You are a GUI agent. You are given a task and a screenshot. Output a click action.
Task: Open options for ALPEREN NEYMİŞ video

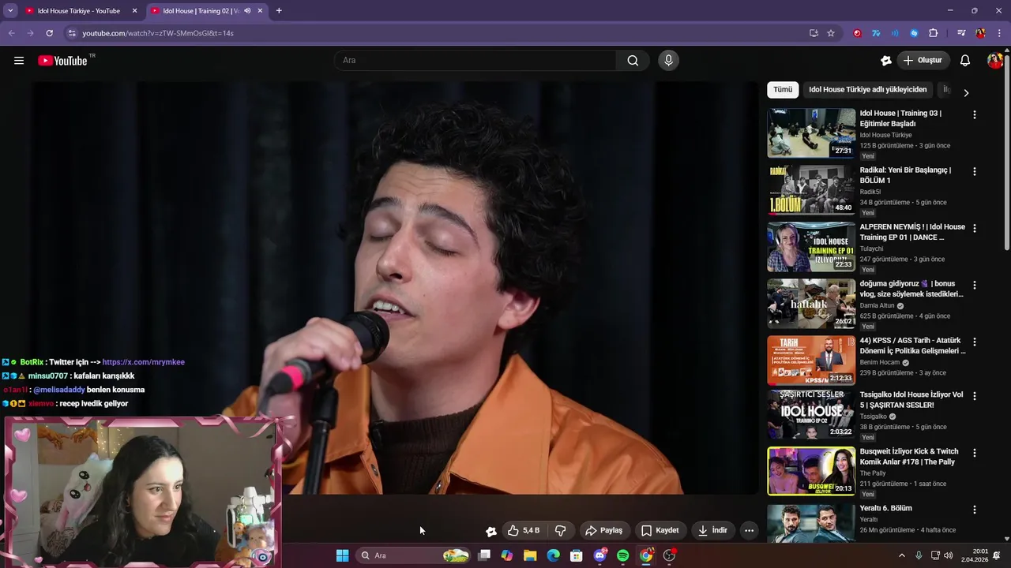(974, 228)
